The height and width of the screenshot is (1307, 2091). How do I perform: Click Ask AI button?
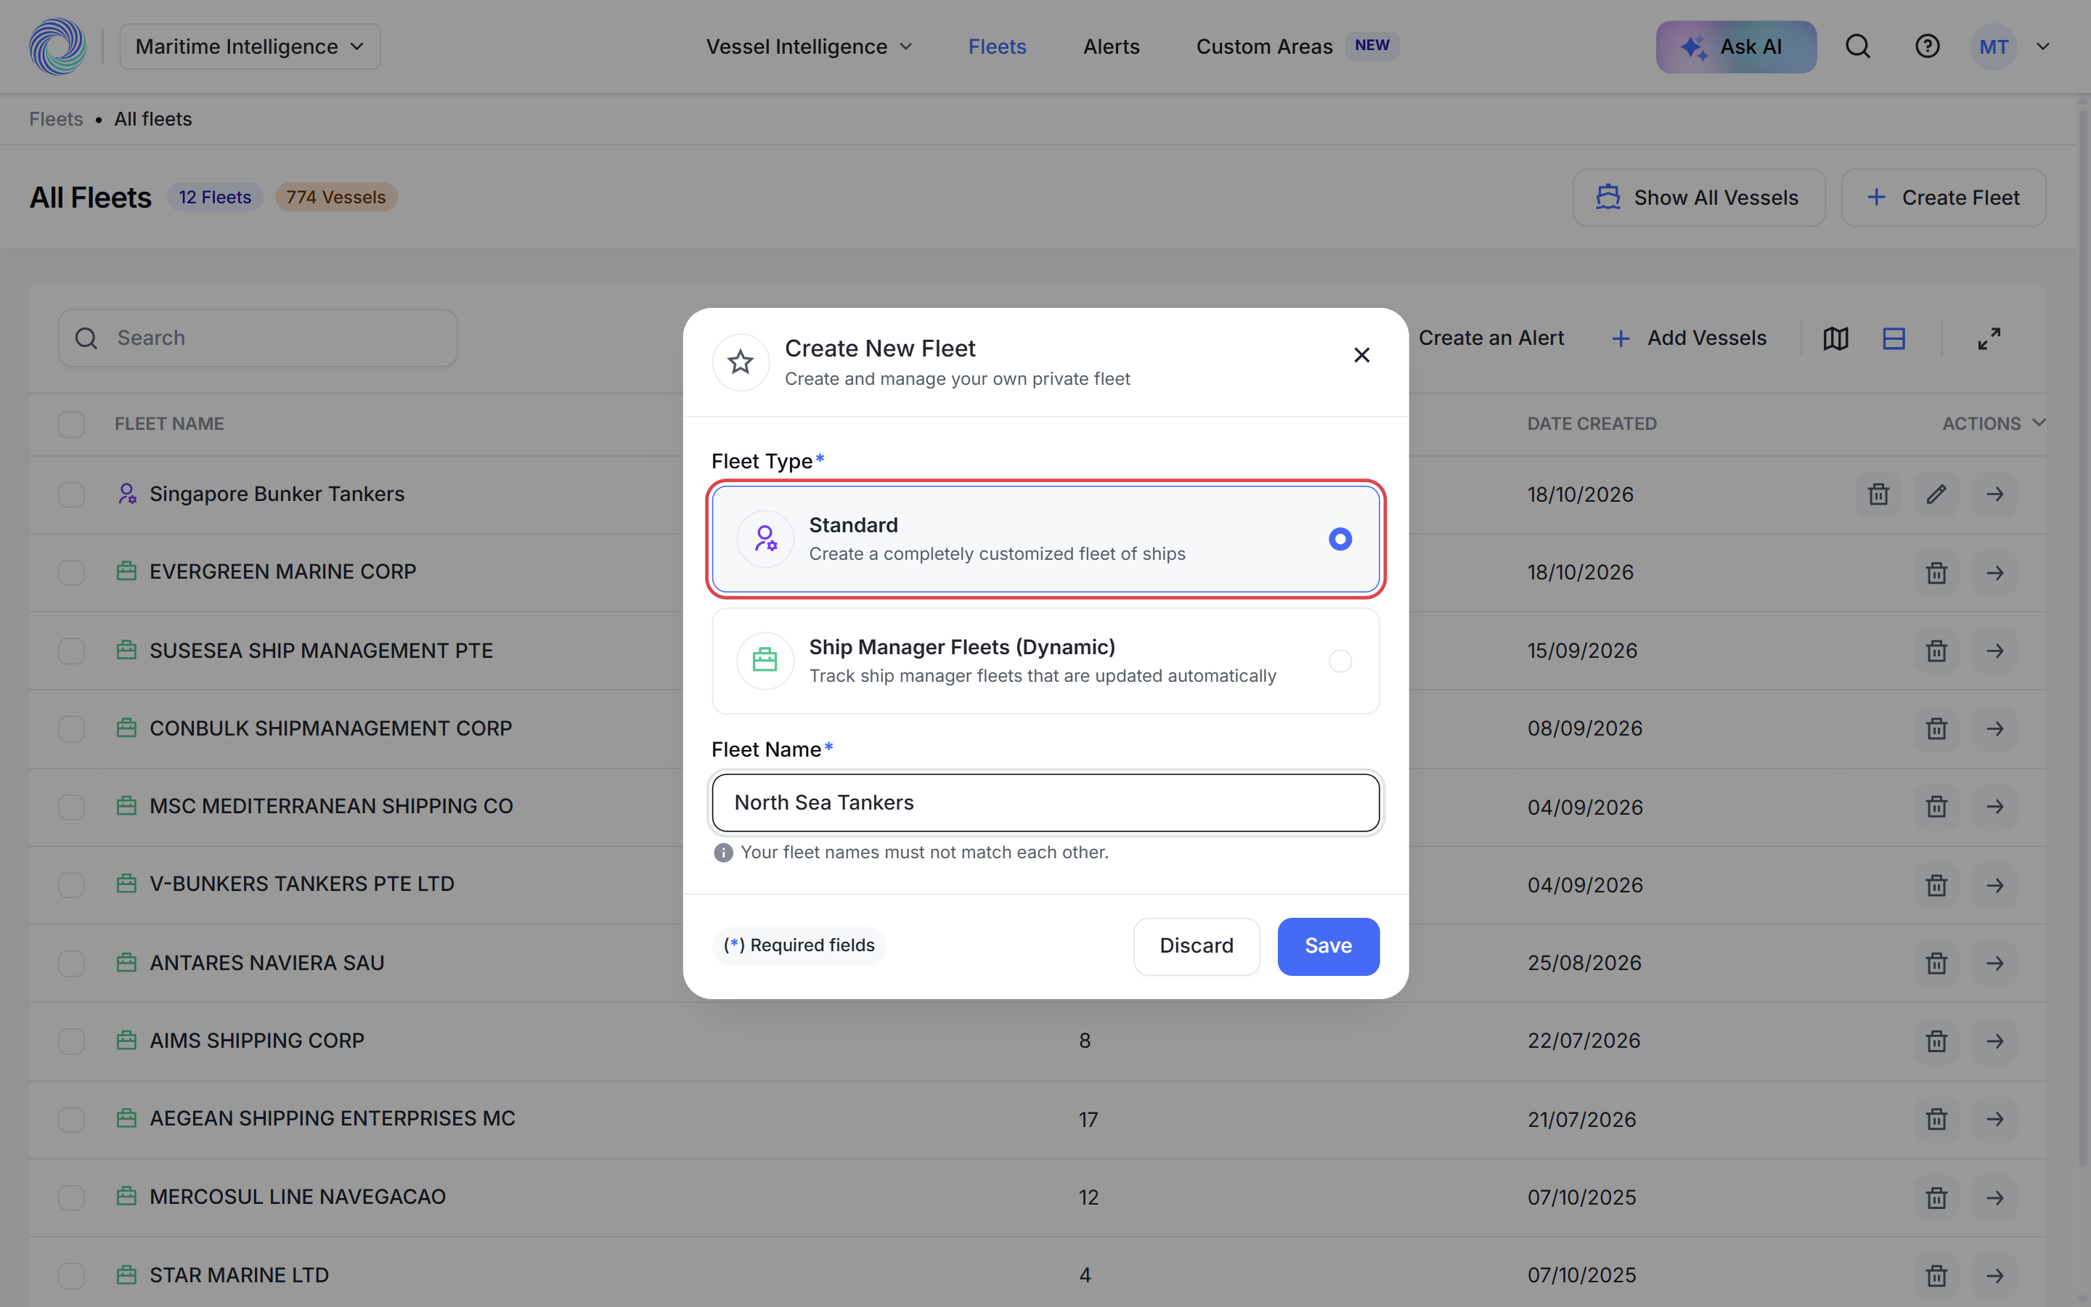coord(1736,46)
